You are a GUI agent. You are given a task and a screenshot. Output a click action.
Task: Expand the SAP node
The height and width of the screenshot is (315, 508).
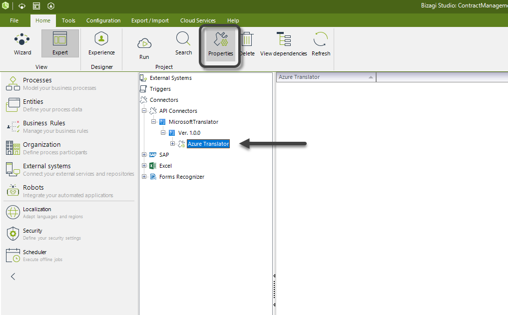coord(144,155)
